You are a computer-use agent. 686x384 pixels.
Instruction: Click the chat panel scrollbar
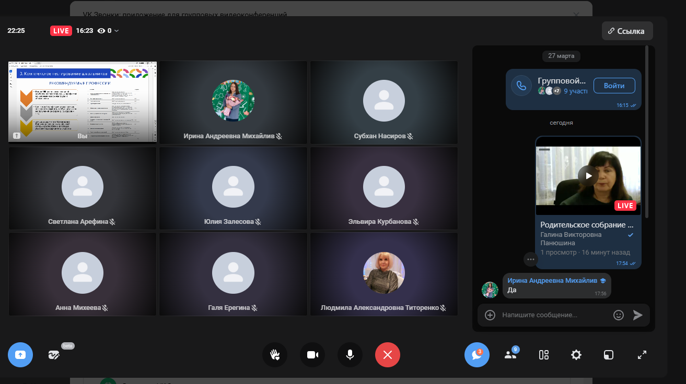[647, 131]
